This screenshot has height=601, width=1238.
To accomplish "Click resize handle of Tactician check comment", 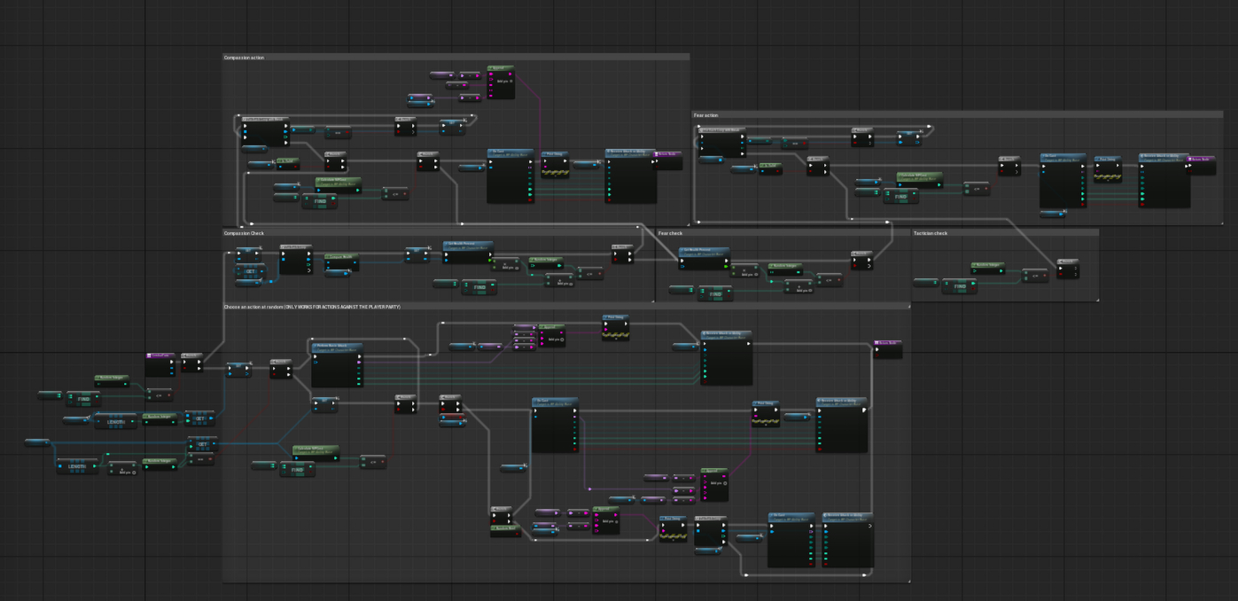I will (x=1095, y=299).
